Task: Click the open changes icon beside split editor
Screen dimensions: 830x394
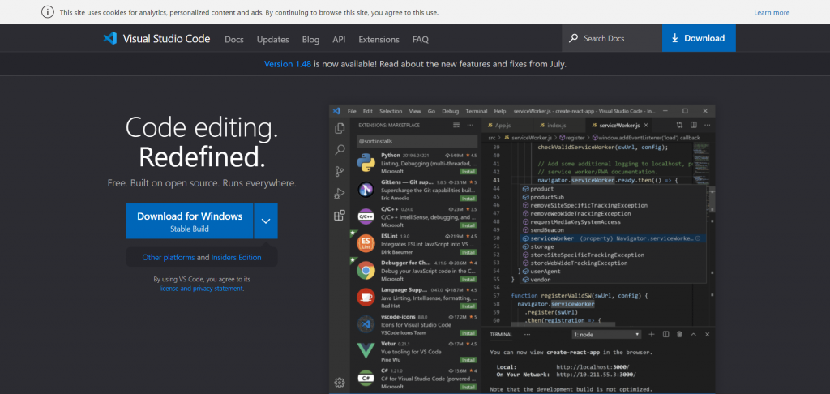Action: [680, 125]
